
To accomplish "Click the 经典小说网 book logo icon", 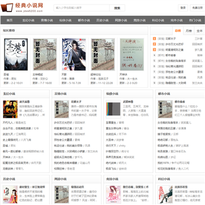I will click(x=7, y=7).
